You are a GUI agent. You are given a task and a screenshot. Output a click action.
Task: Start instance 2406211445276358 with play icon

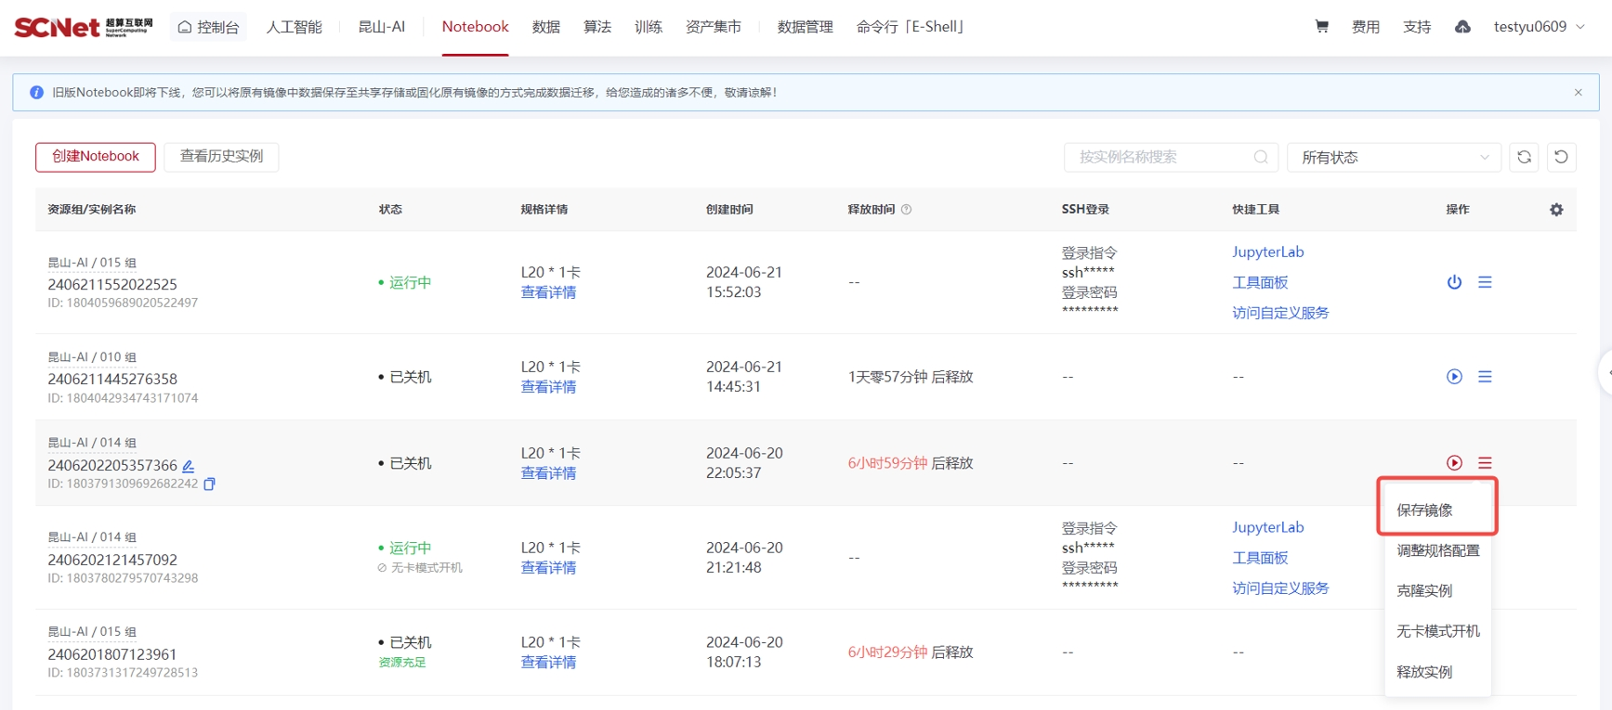coord(1454,377)
